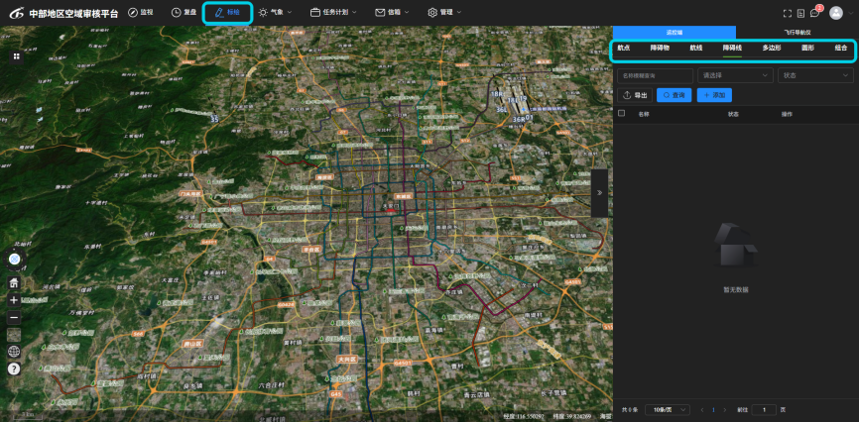The width and height of the screenshot is (859, 422).
Task: Zoom out the map with minus icon
Action: (14, 317)
